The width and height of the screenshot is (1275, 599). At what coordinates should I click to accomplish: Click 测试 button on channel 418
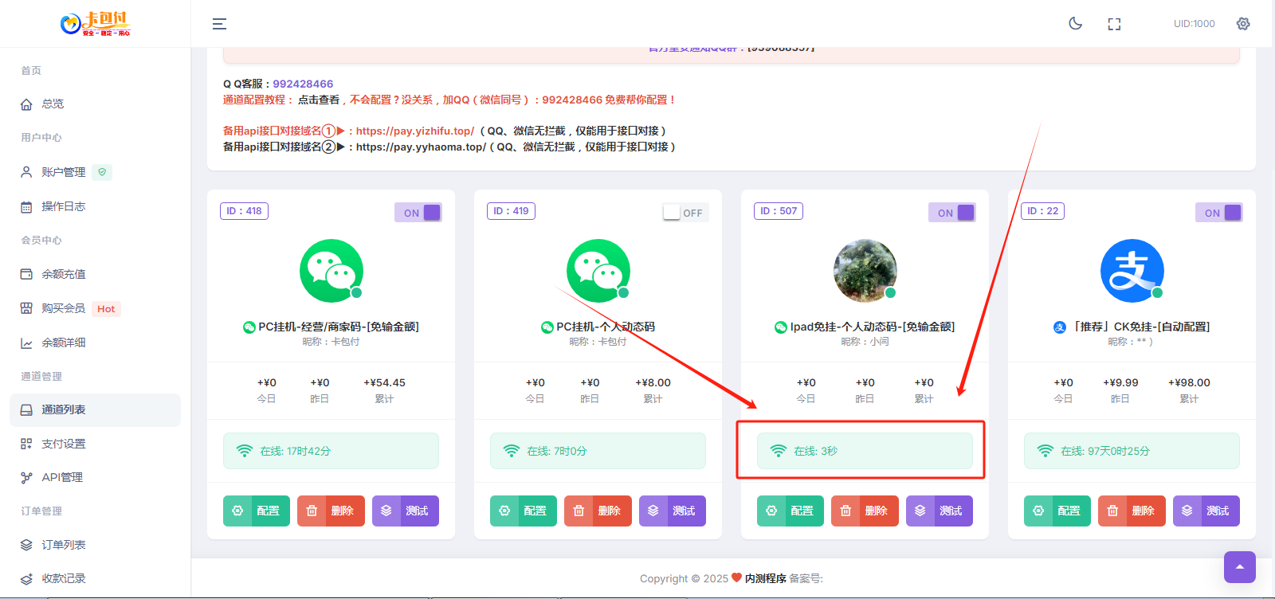tap(406, 511)
